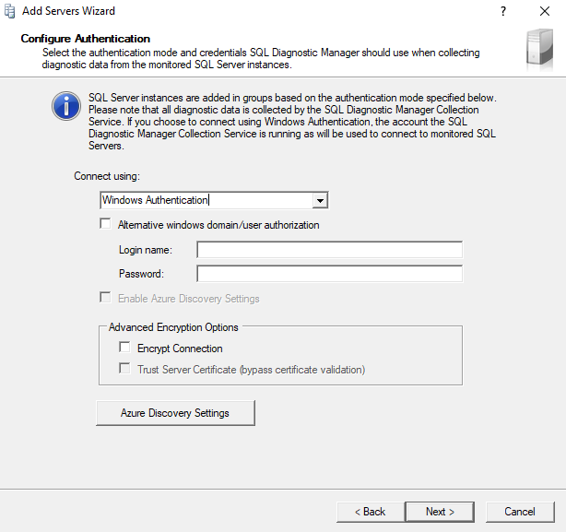This screenshot has width=566, height=532.
Task: Click the blue information icon
Action: point(66,106)
